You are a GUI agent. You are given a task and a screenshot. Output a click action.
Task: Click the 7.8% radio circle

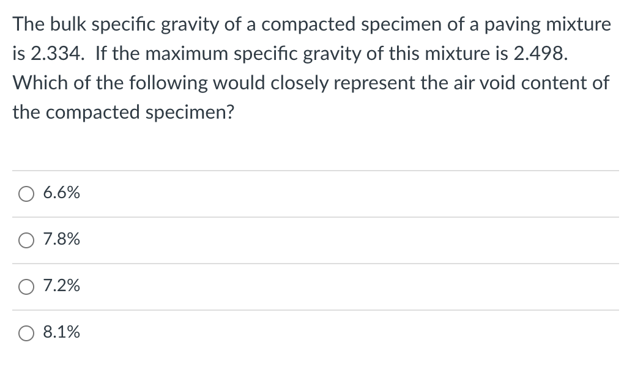(26, 240)
